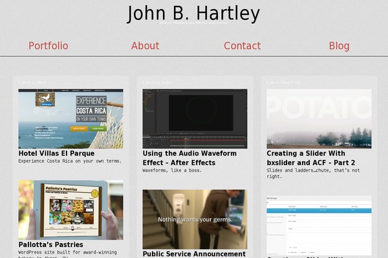
Task: Click the Latest in Video heading
Action: pos(158,83)
